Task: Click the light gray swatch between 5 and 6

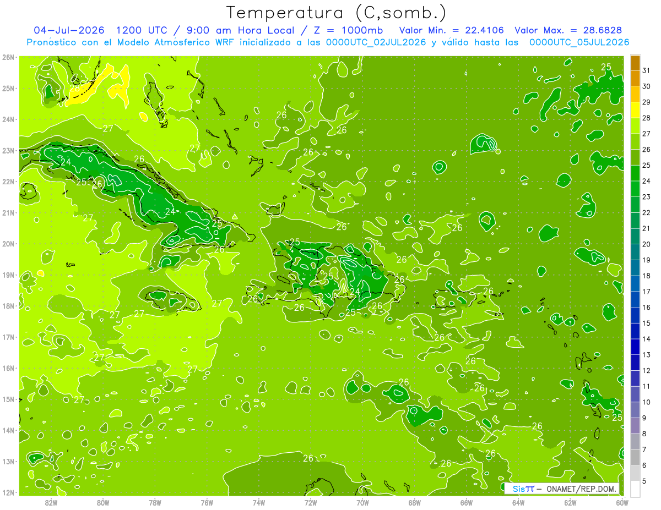Action: click(636, 473)
